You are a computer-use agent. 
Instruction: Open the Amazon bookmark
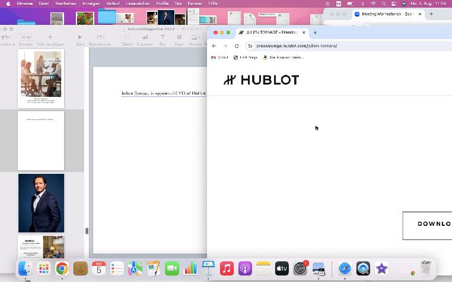coord(283,57)
